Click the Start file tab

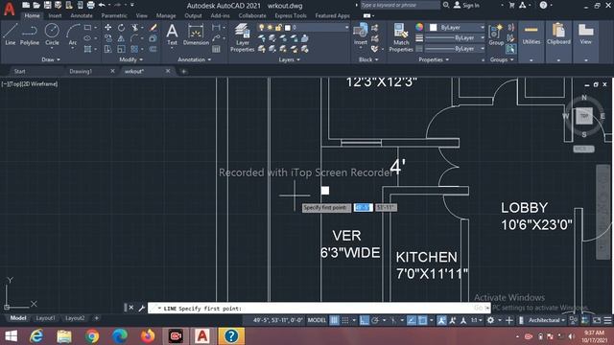pyautogui.click(x=19, y=71)
